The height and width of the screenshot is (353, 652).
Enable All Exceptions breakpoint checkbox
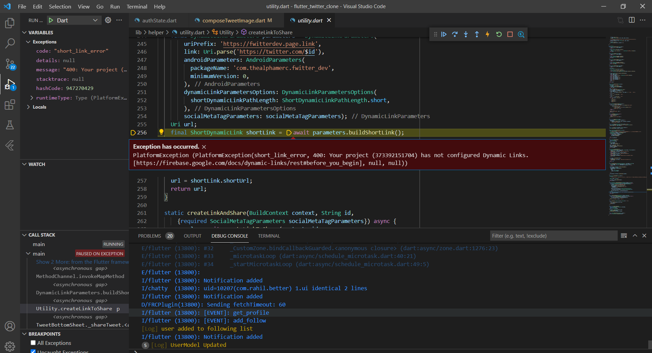(33, 343)
